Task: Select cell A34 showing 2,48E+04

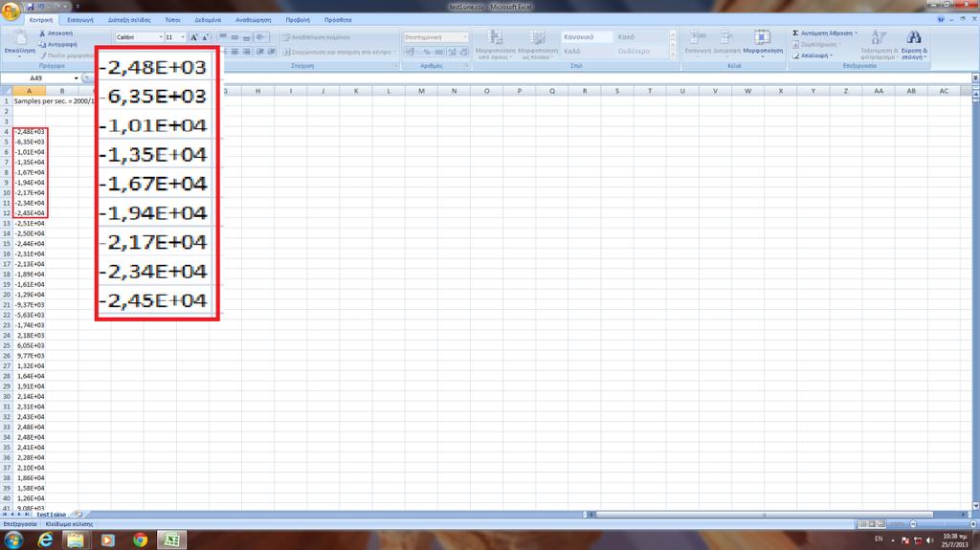Action: (30, 437)
